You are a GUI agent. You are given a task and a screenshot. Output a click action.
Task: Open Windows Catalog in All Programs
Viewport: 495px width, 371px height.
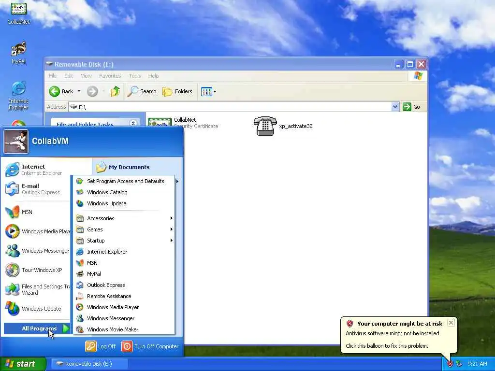point(124,192)
